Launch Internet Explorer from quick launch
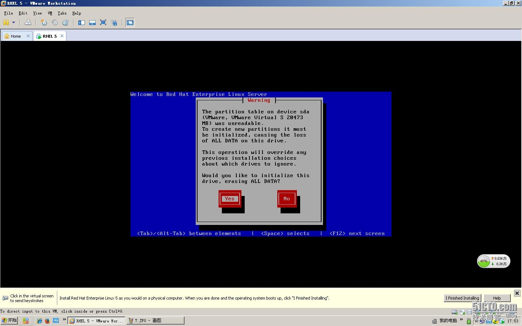Screen dimensions: 522x326 point(40,321)
